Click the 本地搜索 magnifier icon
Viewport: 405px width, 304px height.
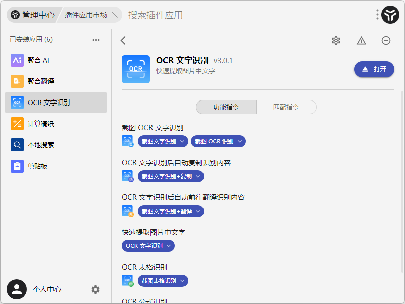pyautogui.click(x=17, y=145)
